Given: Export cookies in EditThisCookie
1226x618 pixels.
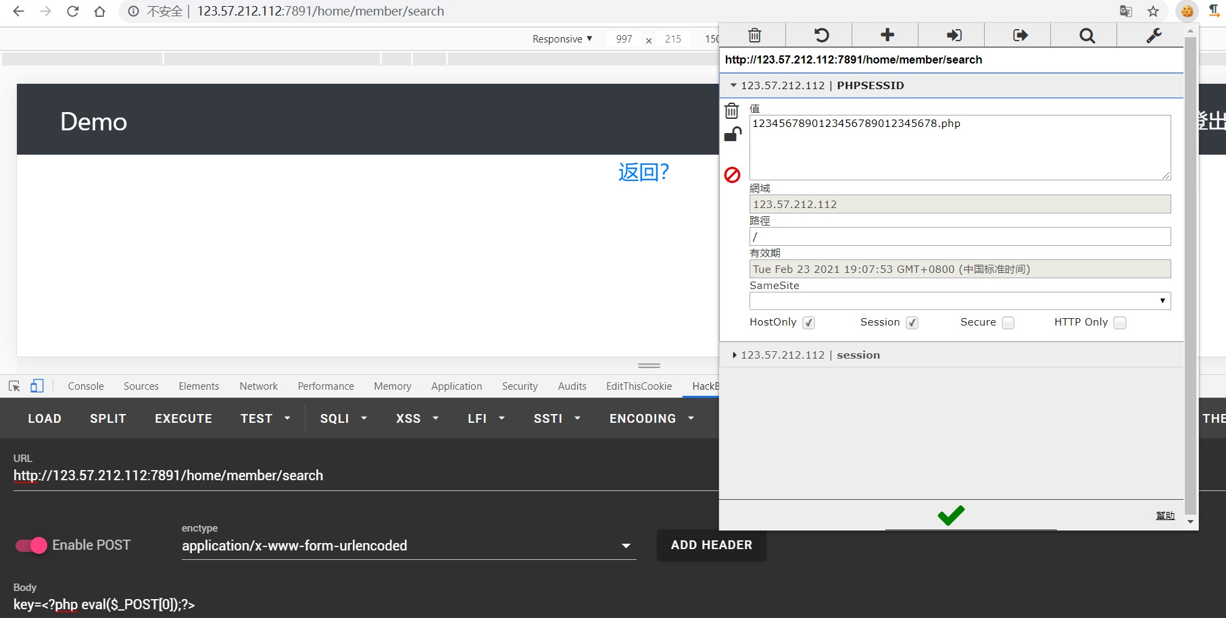Looking at the screenshot, I should [x=1019, y=35].
